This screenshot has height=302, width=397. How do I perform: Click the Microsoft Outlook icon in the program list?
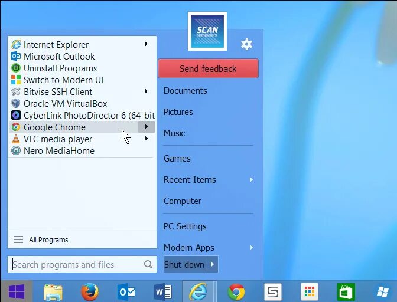pos(16,56)
